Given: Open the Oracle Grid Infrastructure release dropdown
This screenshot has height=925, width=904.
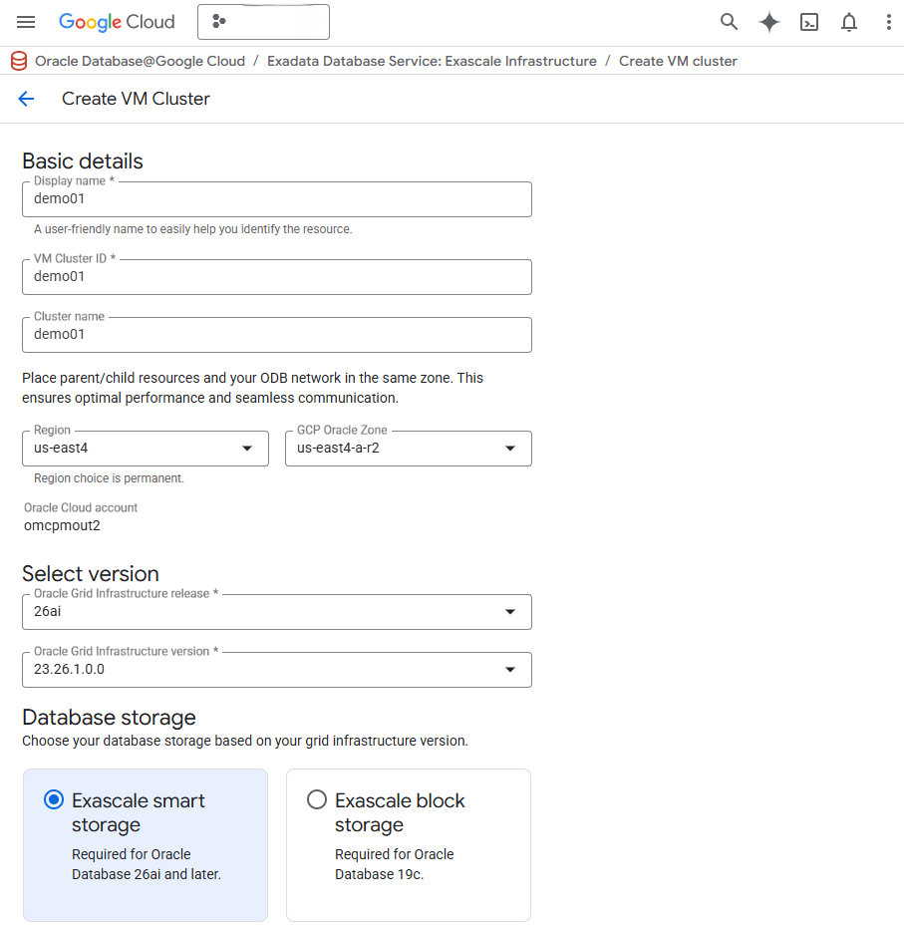Looking at the screenshot, I should [509, 611].
